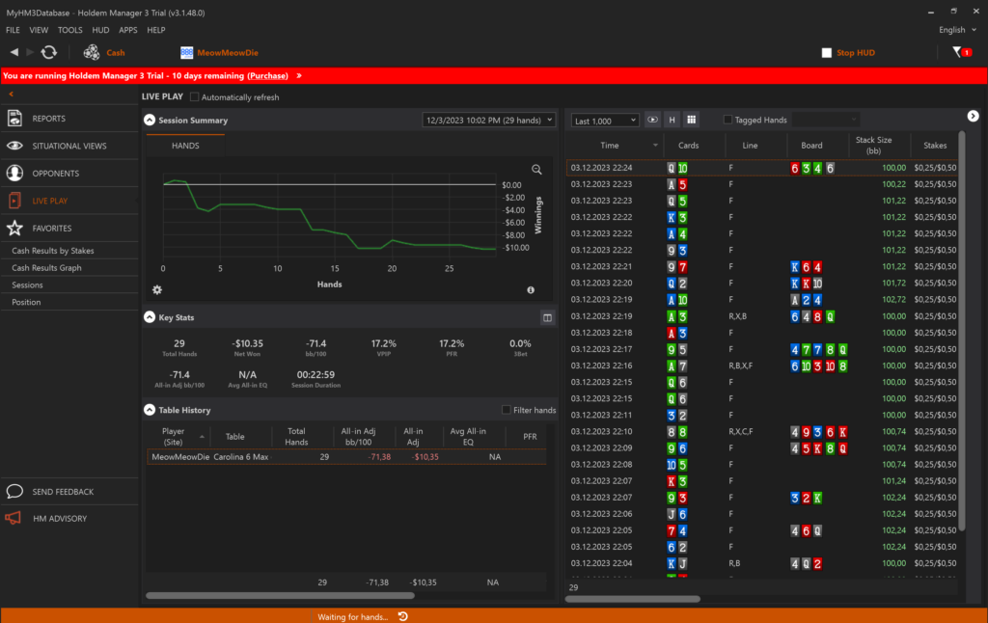Open Cash Results Graph favorite

[46, 268]
